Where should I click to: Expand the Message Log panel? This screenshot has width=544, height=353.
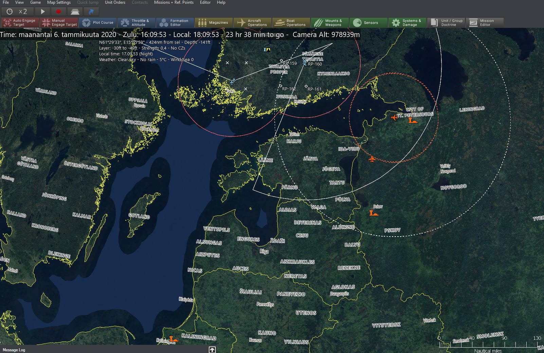[x=212, y=350]
